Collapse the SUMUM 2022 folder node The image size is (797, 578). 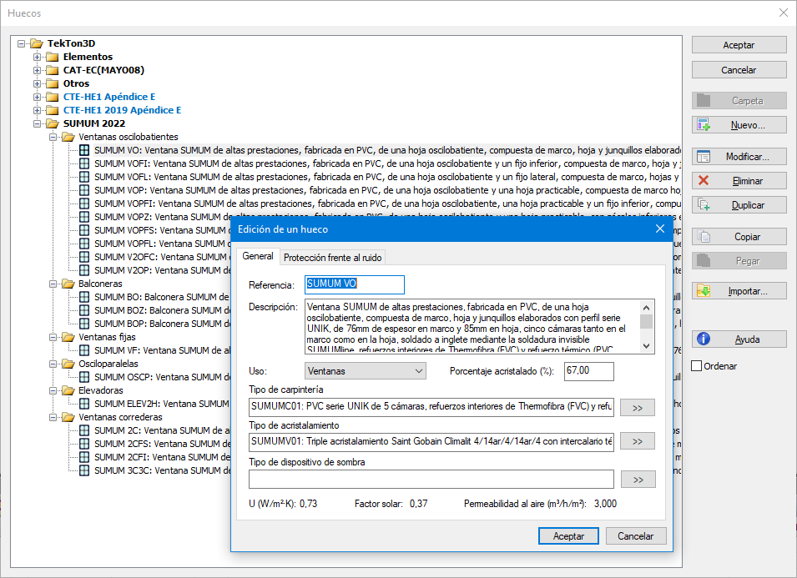[37, 123]
